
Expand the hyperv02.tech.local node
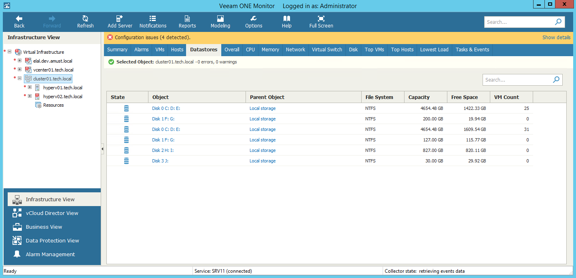point(30,97)
